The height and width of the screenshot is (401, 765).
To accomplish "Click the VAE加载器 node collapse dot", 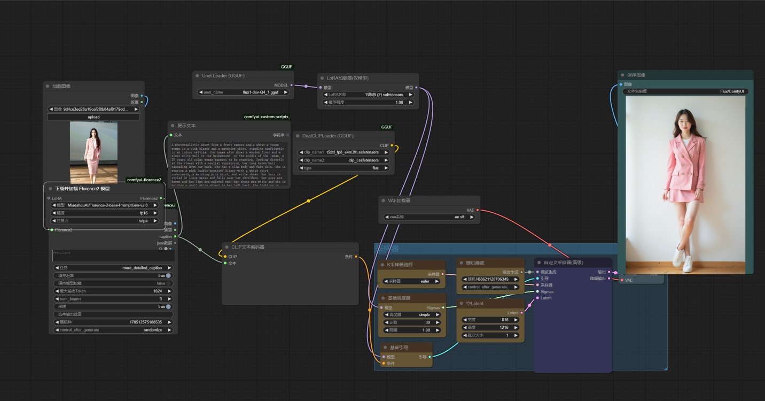I will (x=384, y=200).
